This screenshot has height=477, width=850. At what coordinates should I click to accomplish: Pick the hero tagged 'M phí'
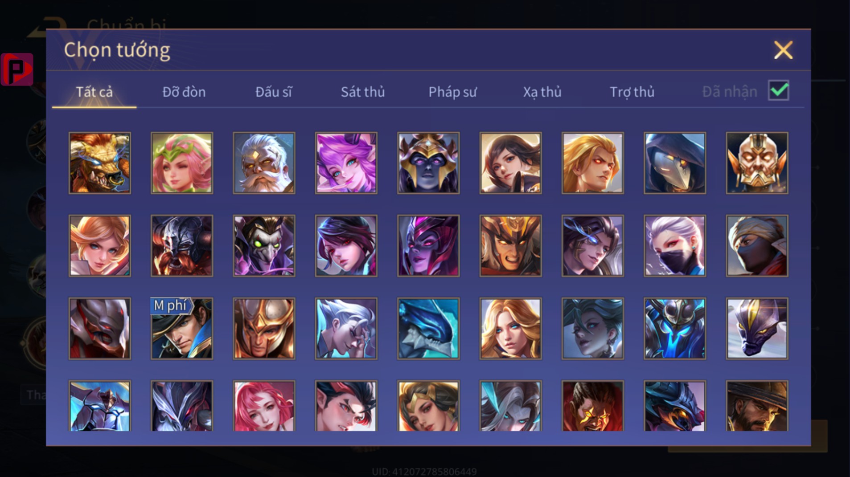click(x=182, y=329)
